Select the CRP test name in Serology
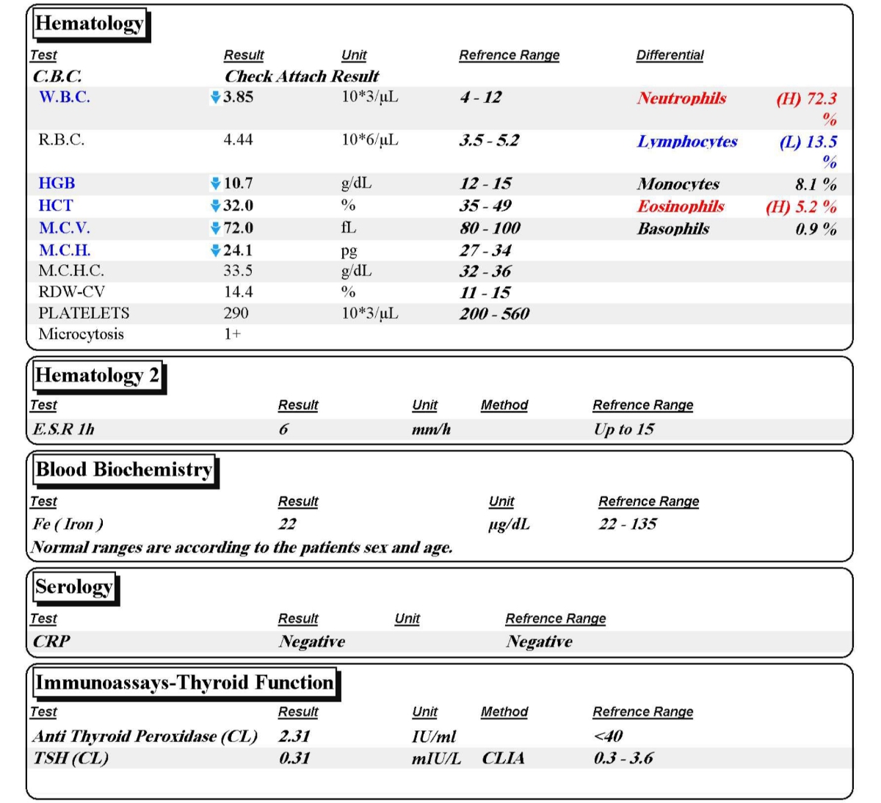This screenshot has width=881, height=803. [51, 642]
